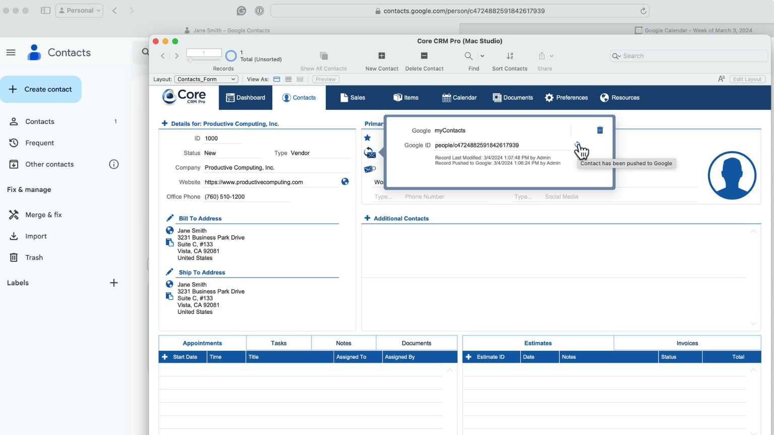
Task: Click the trash icon in Google popup
Action: coord(600,130)
